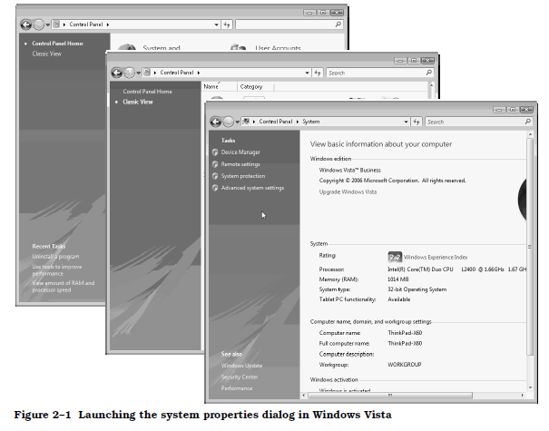549x431 pixels.
Task: Click Windows Vista Business edition text
Action: click(x=349, y=171)
